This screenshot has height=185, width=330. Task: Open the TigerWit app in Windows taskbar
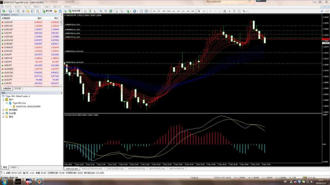tap(29, 182)
